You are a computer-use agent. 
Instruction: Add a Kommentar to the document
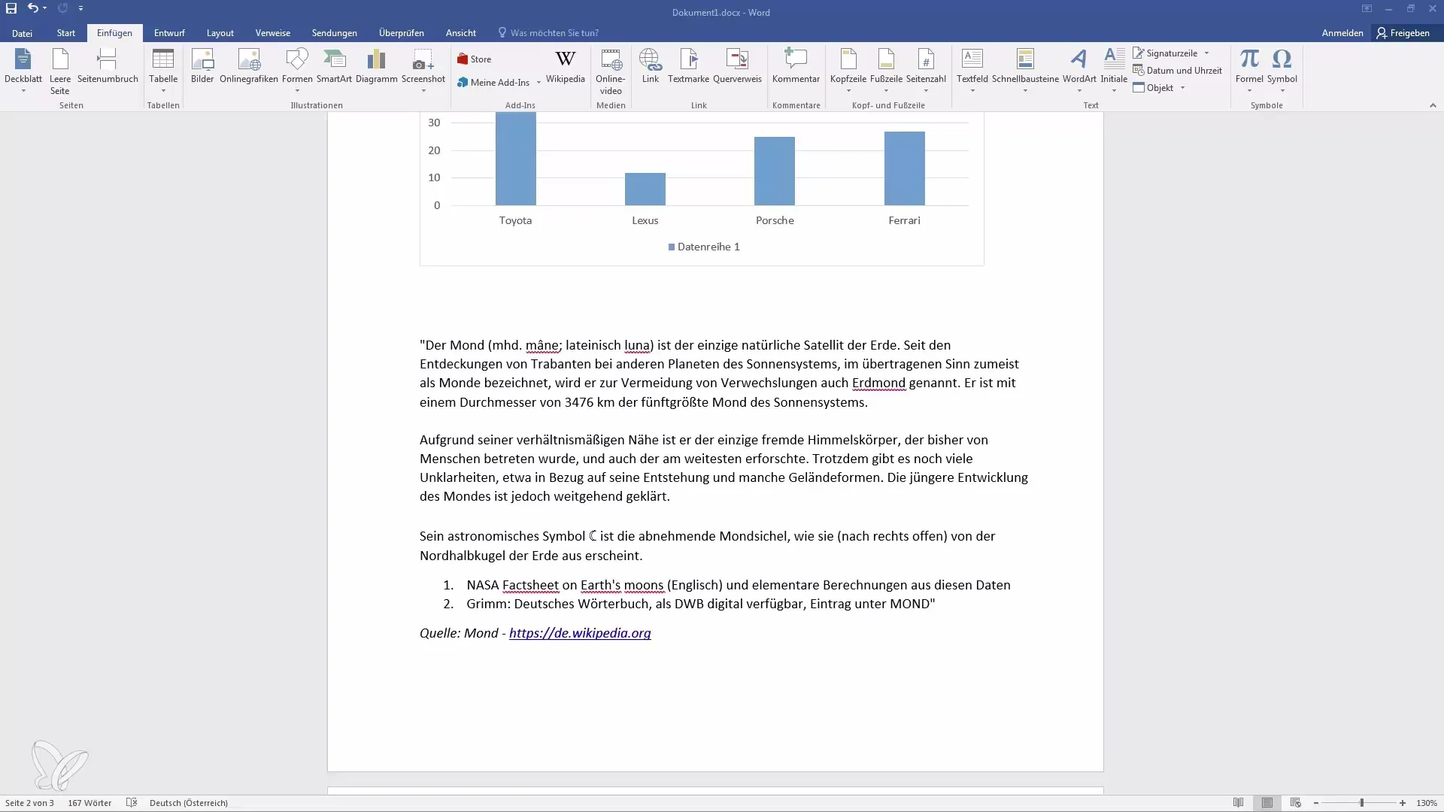(796, 67)
